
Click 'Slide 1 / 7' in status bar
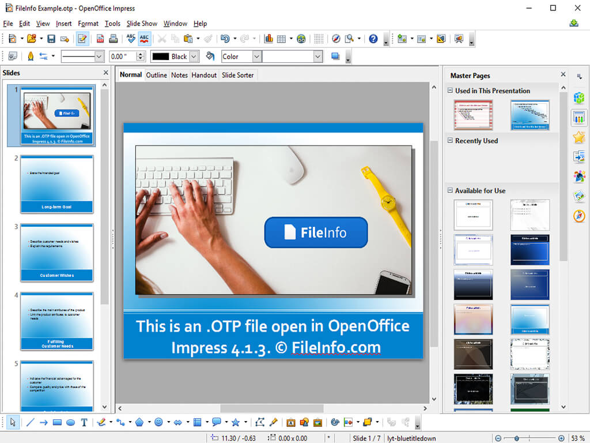coord(366,438)
